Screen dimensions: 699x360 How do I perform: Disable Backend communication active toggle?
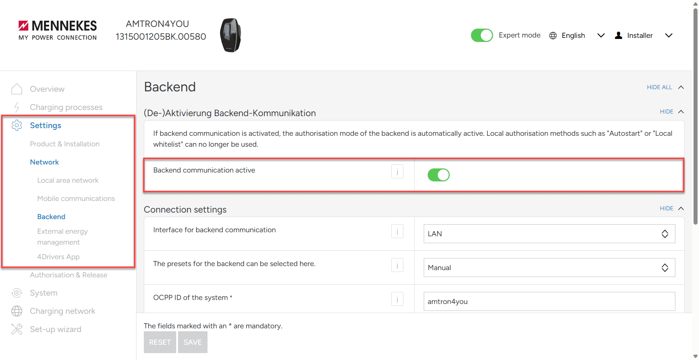[438, 175]
